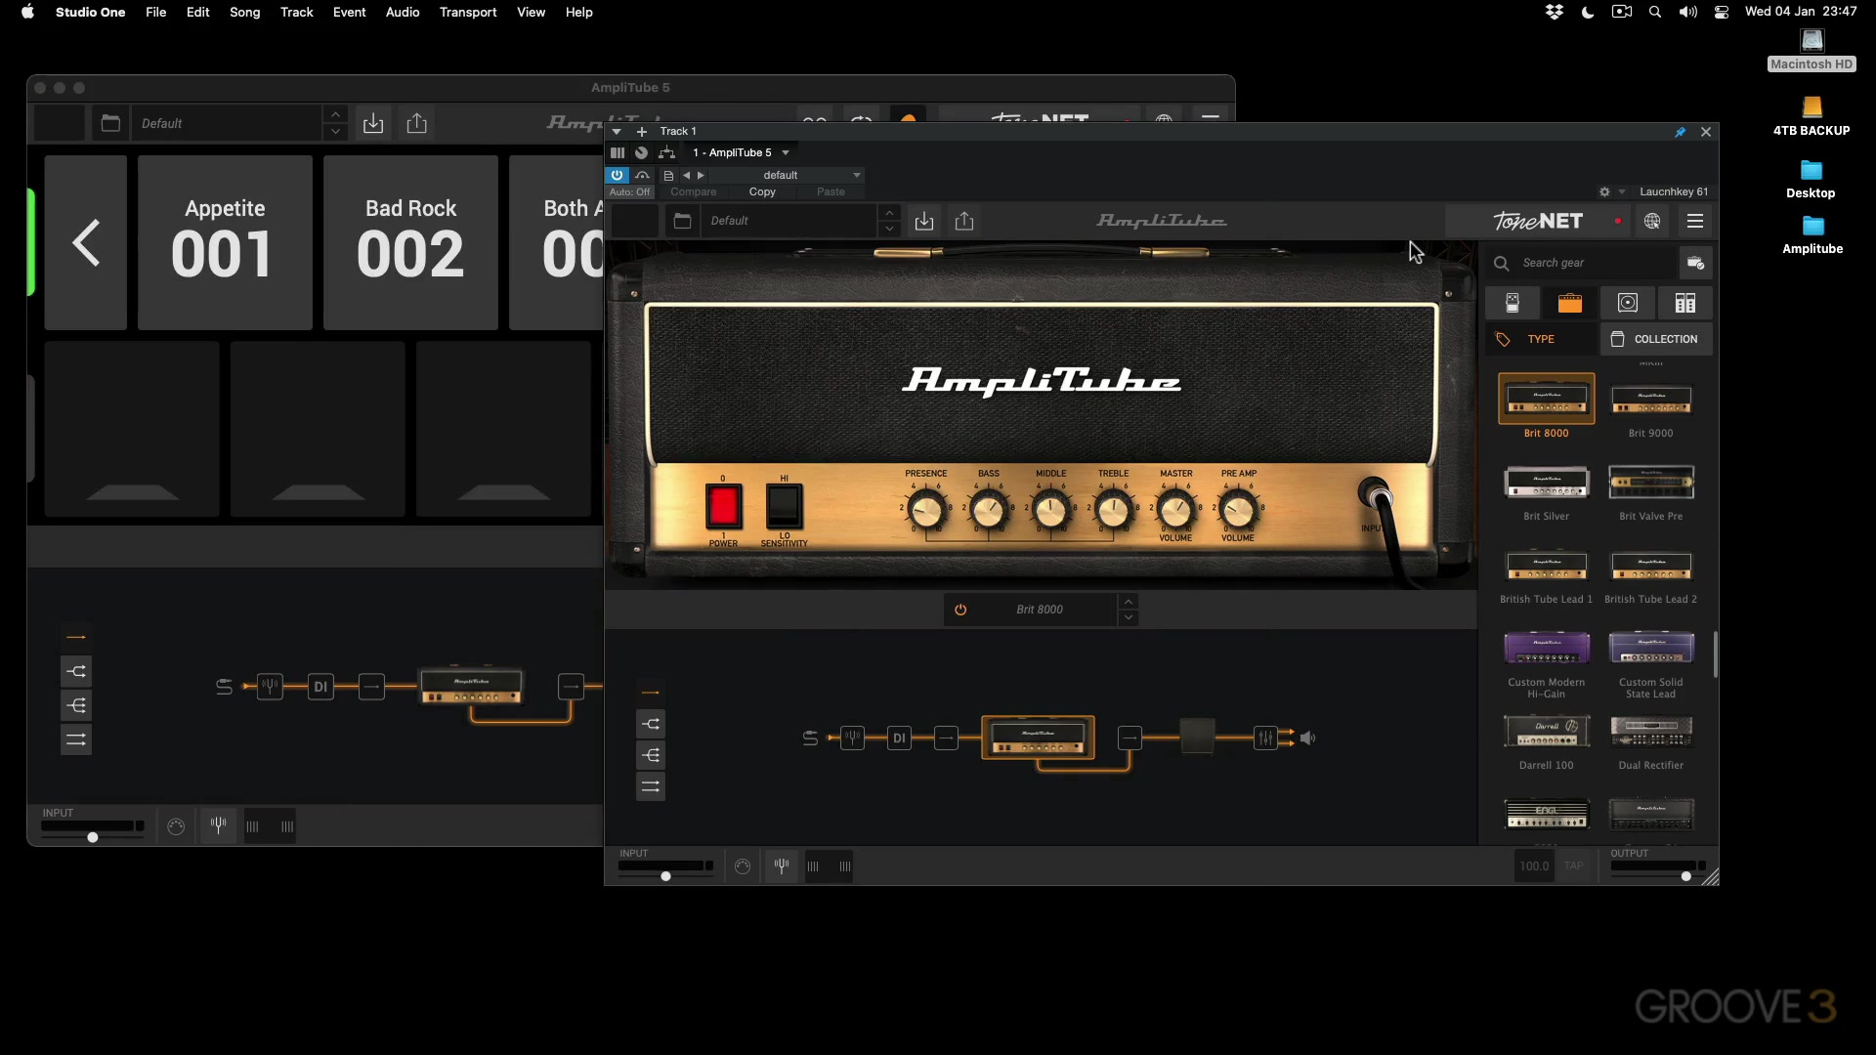Open settings gear near Launchkey 61
The image size is (1876, 1055).
click(x=1604, y=191)
